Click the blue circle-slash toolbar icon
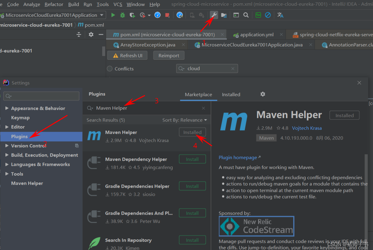Screen dimensions: 373x250 tap(268, 15)
